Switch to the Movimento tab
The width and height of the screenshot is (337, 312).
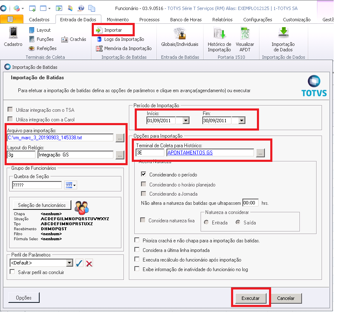pyautogui.click(x=118, y=20)
